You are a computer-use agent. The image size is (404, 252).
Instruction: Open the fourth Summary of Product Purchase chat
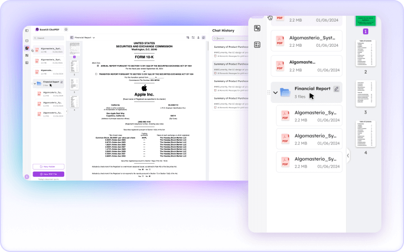point(230,102)
